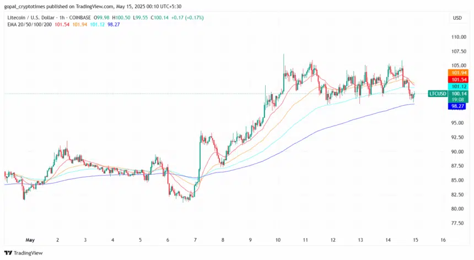Click the 105.00 price axis label
This screenshot has width=474, height=260.
tap(459, 66)
